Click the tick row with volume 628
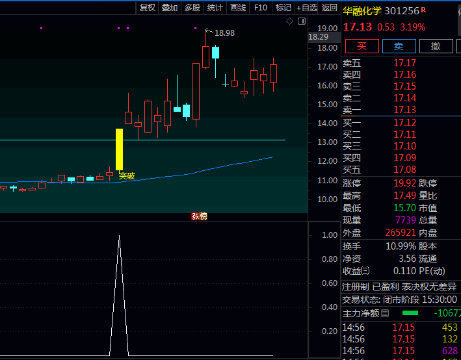This screenshot has width=461, height=360. click(401, 351)
